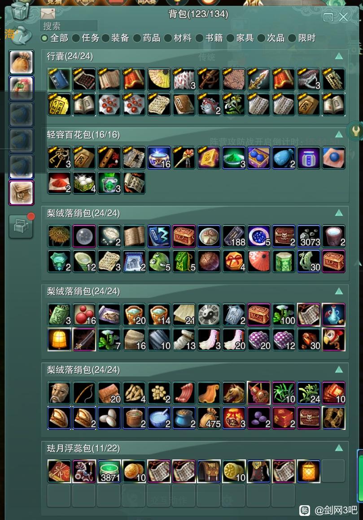Filter by 书籍 category
The width and height of the screenshot is (363, 520).
click(x=210, y=38)
